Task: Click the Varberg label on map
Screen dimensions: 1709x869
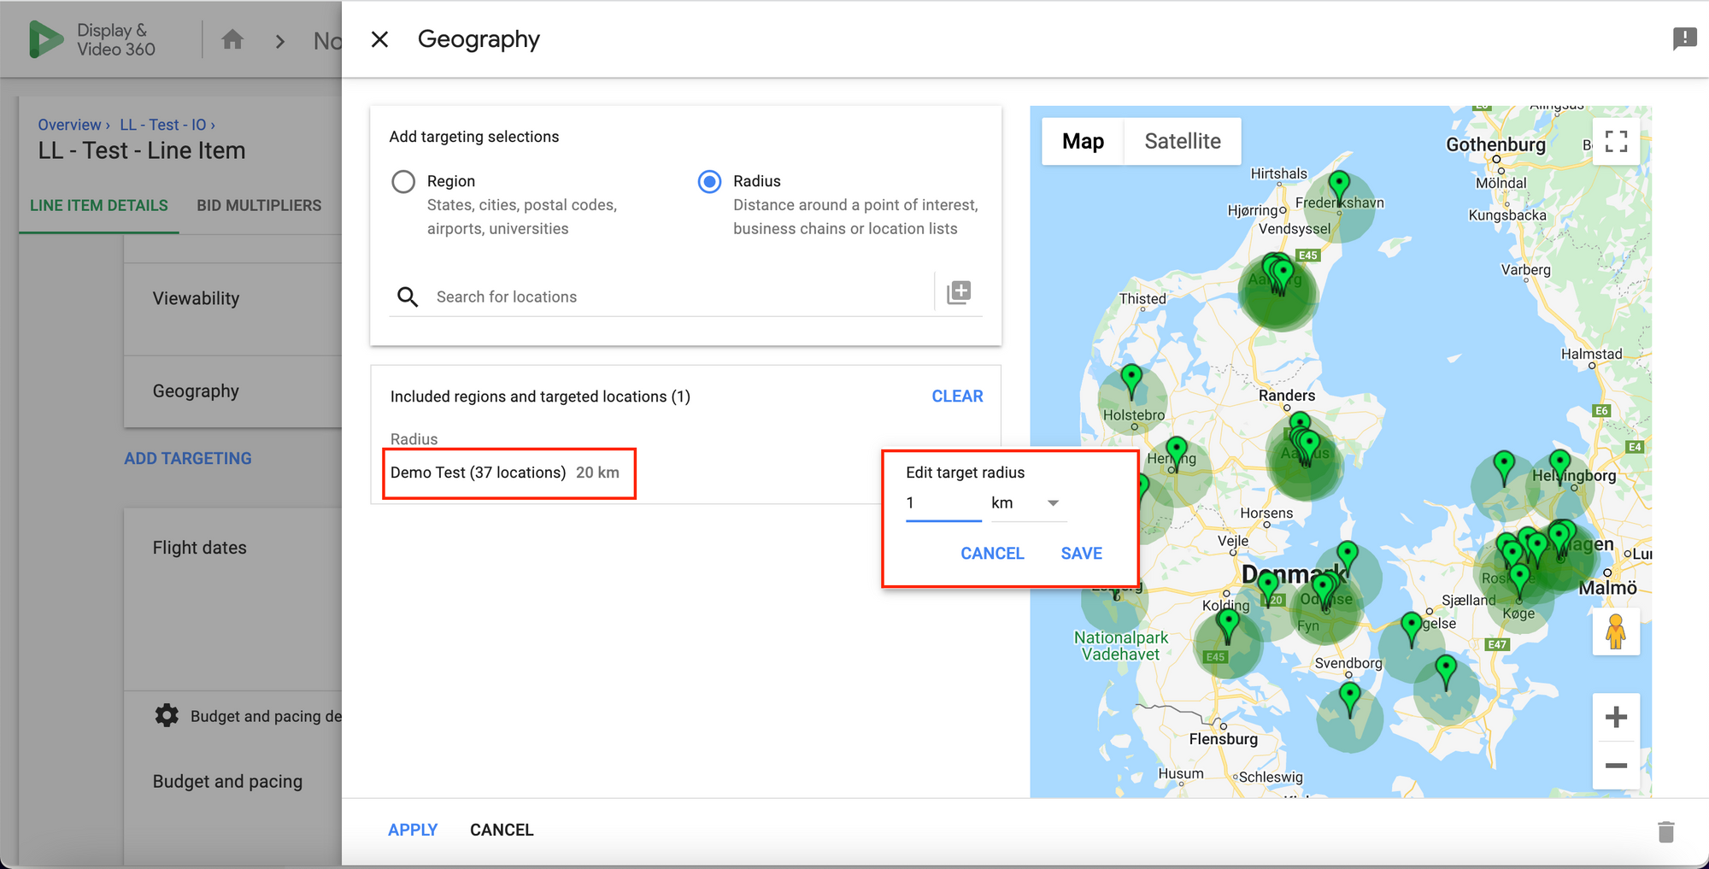Action: tap(1525, 269)
